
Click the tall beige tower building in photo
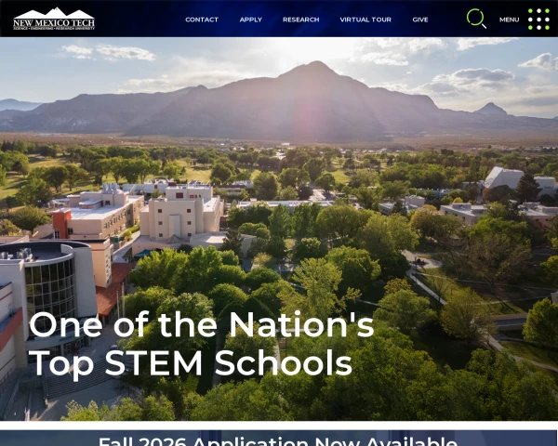point(180,214)
